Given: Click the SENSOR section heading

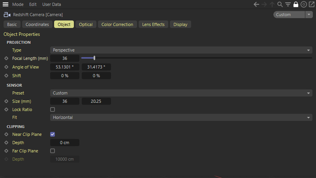Looking at the screenshot, I should coord(14,85).
